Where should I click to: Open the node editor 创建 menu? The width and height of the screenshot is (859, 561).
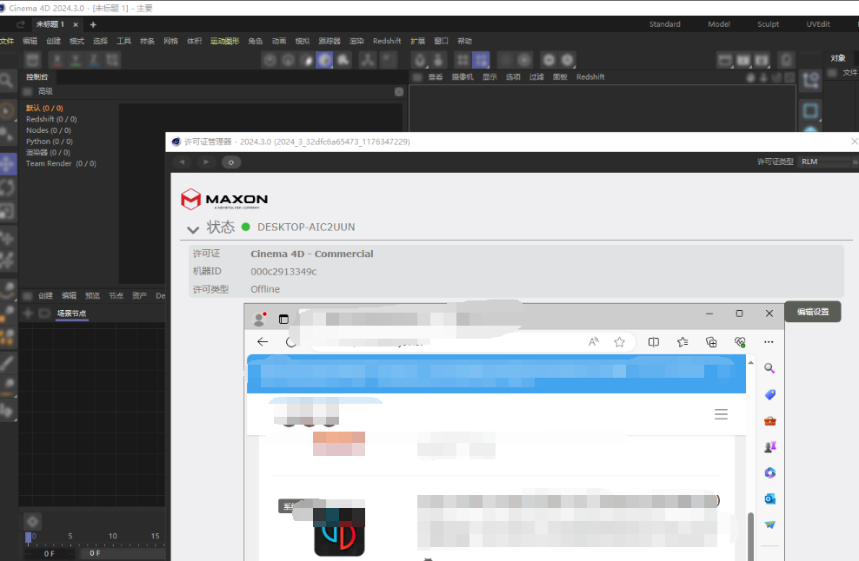point(45,295)
